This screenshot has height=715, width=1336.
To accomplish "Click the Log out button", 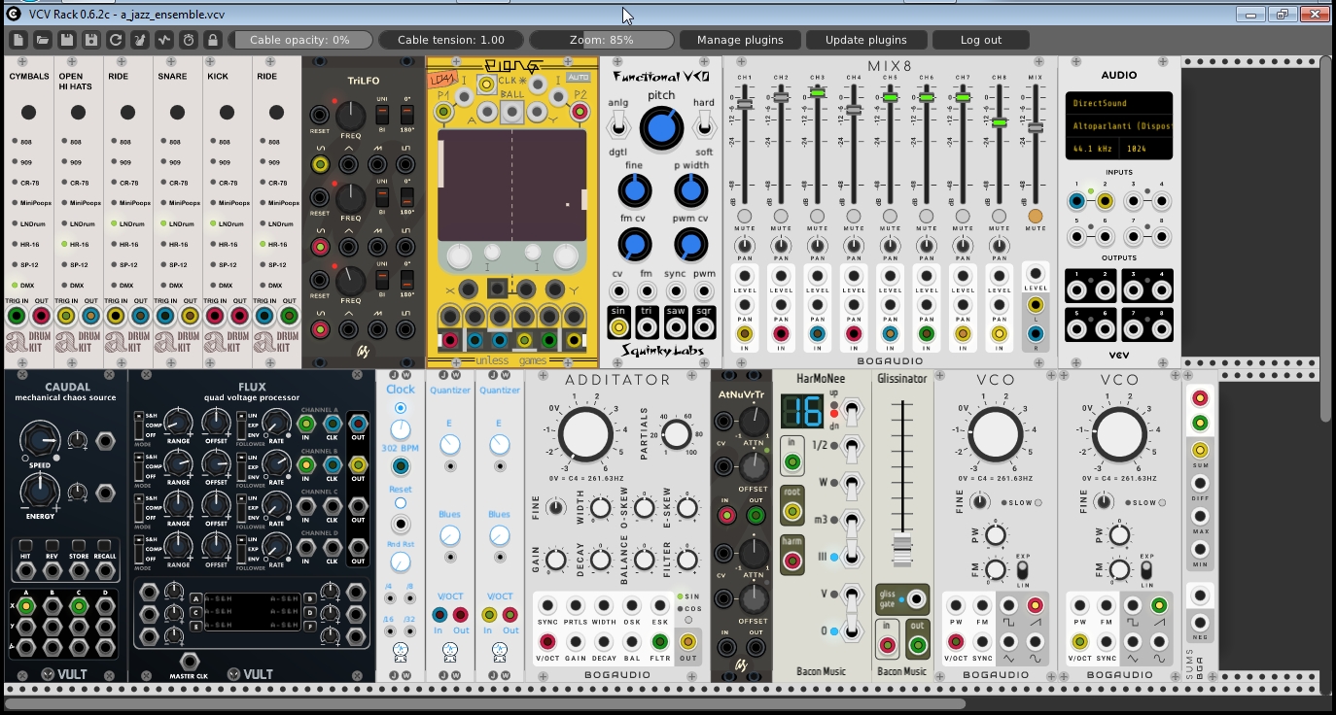I will (x=981, y=40).
